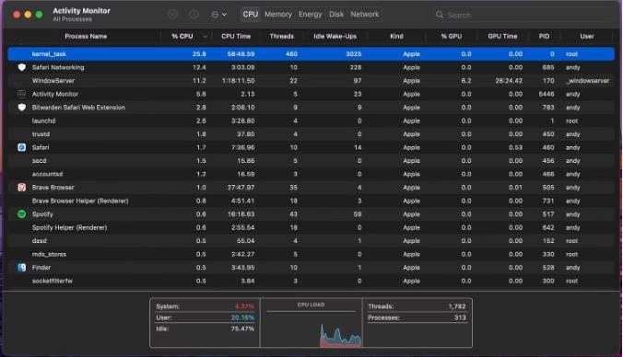Switch to the CPU tab
The image size is (623, 357).
click(251, 15)
